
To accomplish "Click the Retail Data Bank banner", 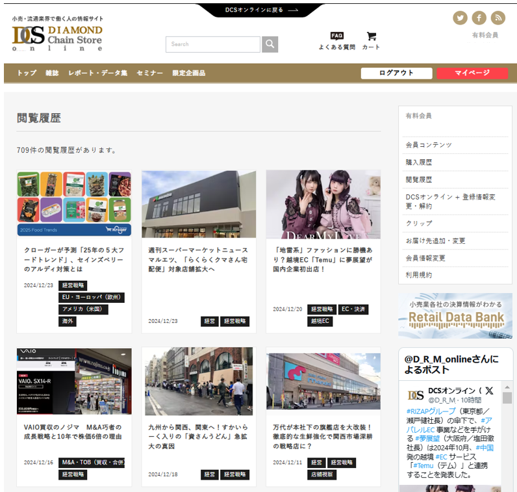I will click(455, 317).
